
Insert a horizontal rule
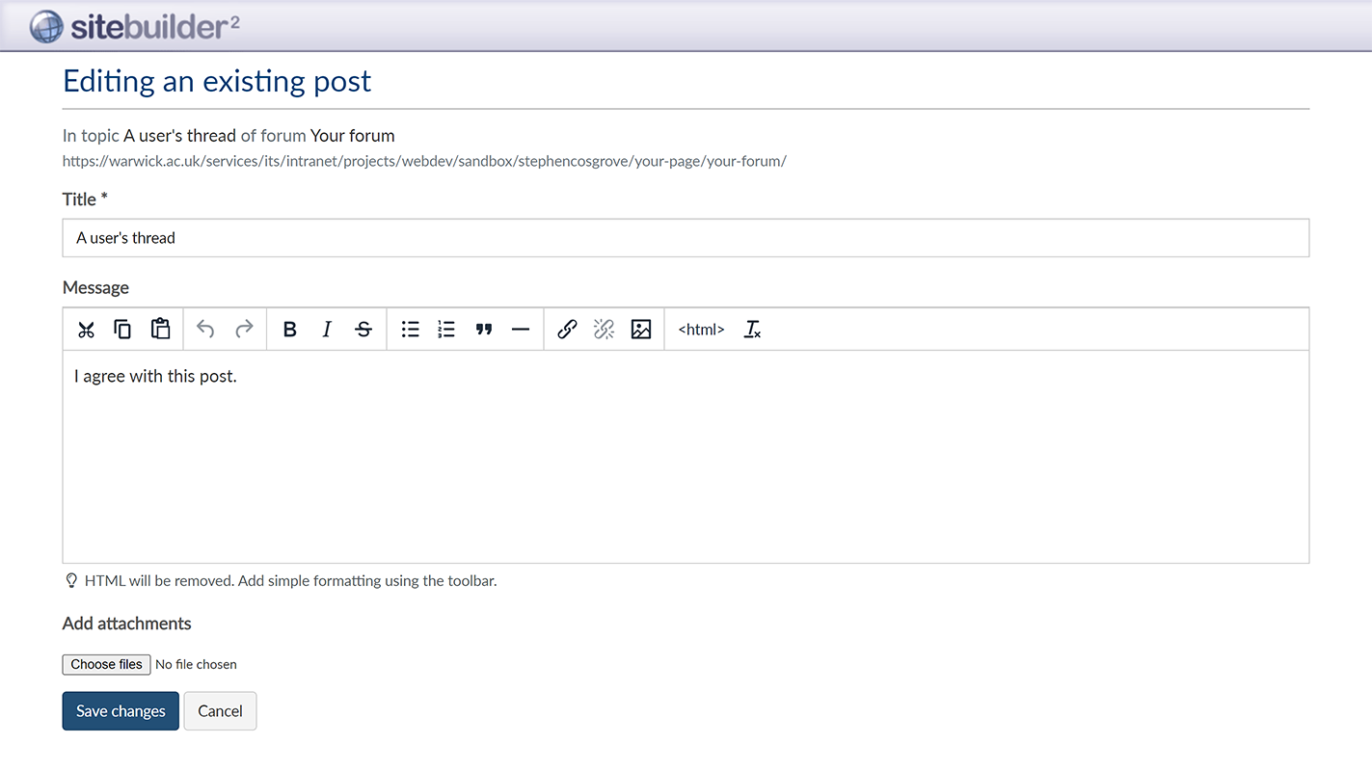[x=521, y=329]
